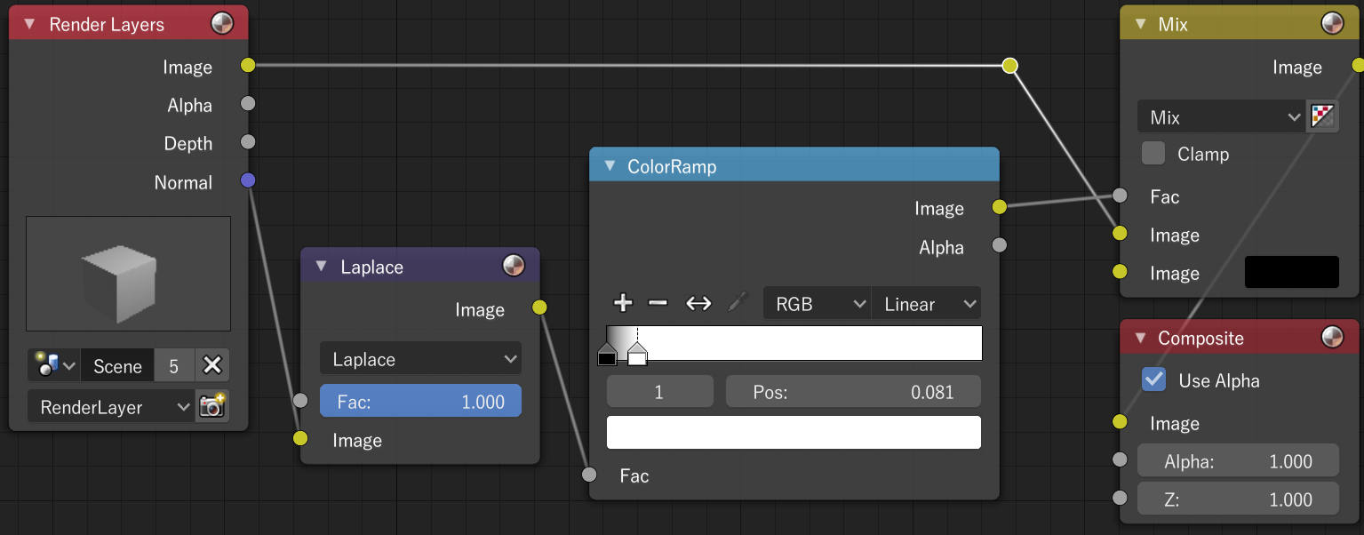Remove color stop with the minus icon
This screenshot has height=535, width=1364.
tap(658, 303)
